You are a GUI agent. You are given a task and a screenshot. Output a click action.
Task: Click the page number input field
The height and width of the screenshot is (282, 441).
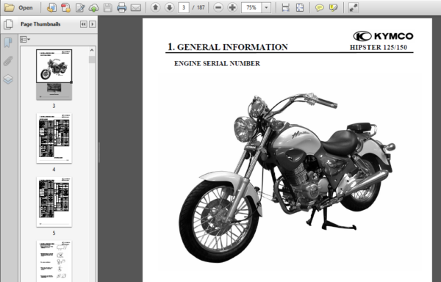(184, 7)
